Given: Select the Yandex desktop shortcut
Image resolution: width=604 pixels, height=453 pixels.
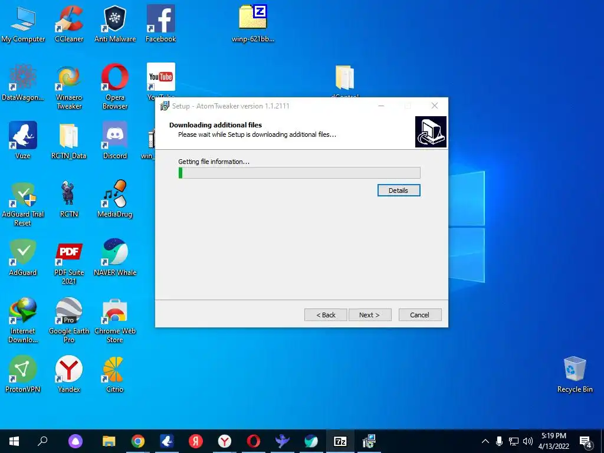Looking at the screenshot, I should [x=69, y=374].
